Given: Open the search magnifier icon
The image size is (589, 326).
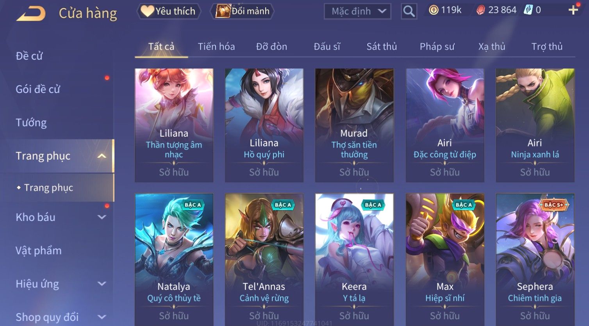Looking at the screenshot, I should (x=409, y=11).
